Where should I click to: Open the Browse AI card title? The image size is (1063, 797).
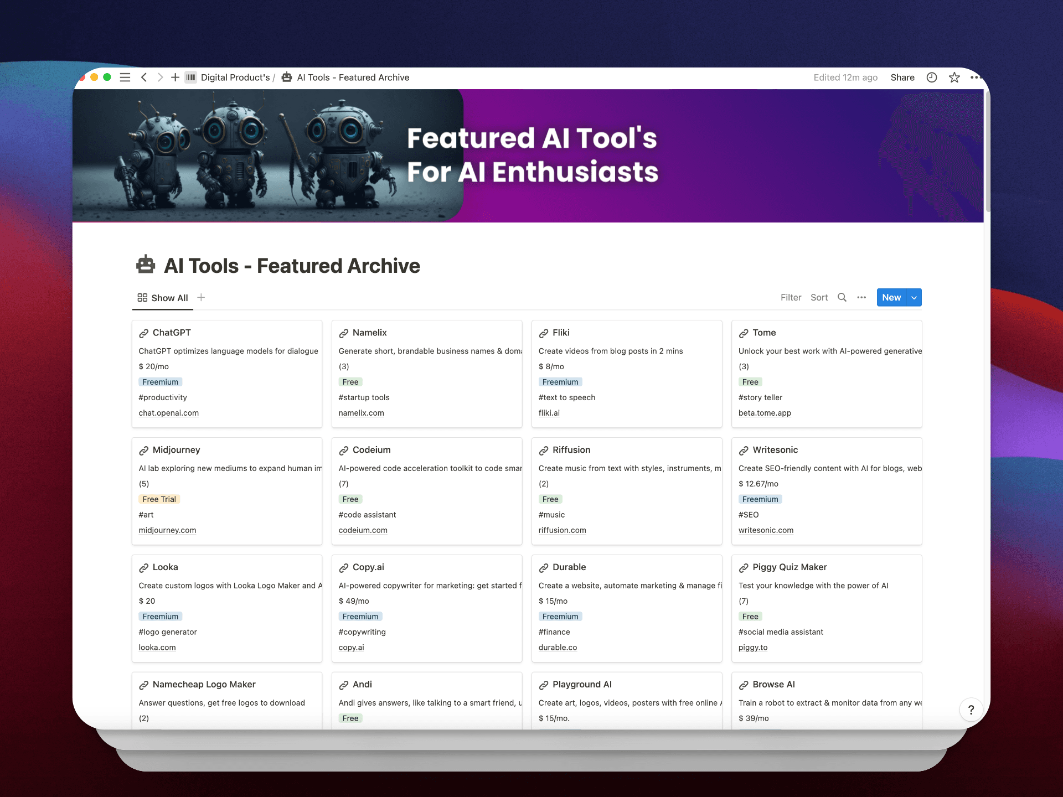tap(773, 685)
